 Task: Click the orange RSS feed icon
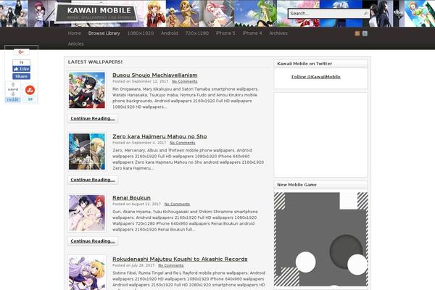click(x=357, y=33)
